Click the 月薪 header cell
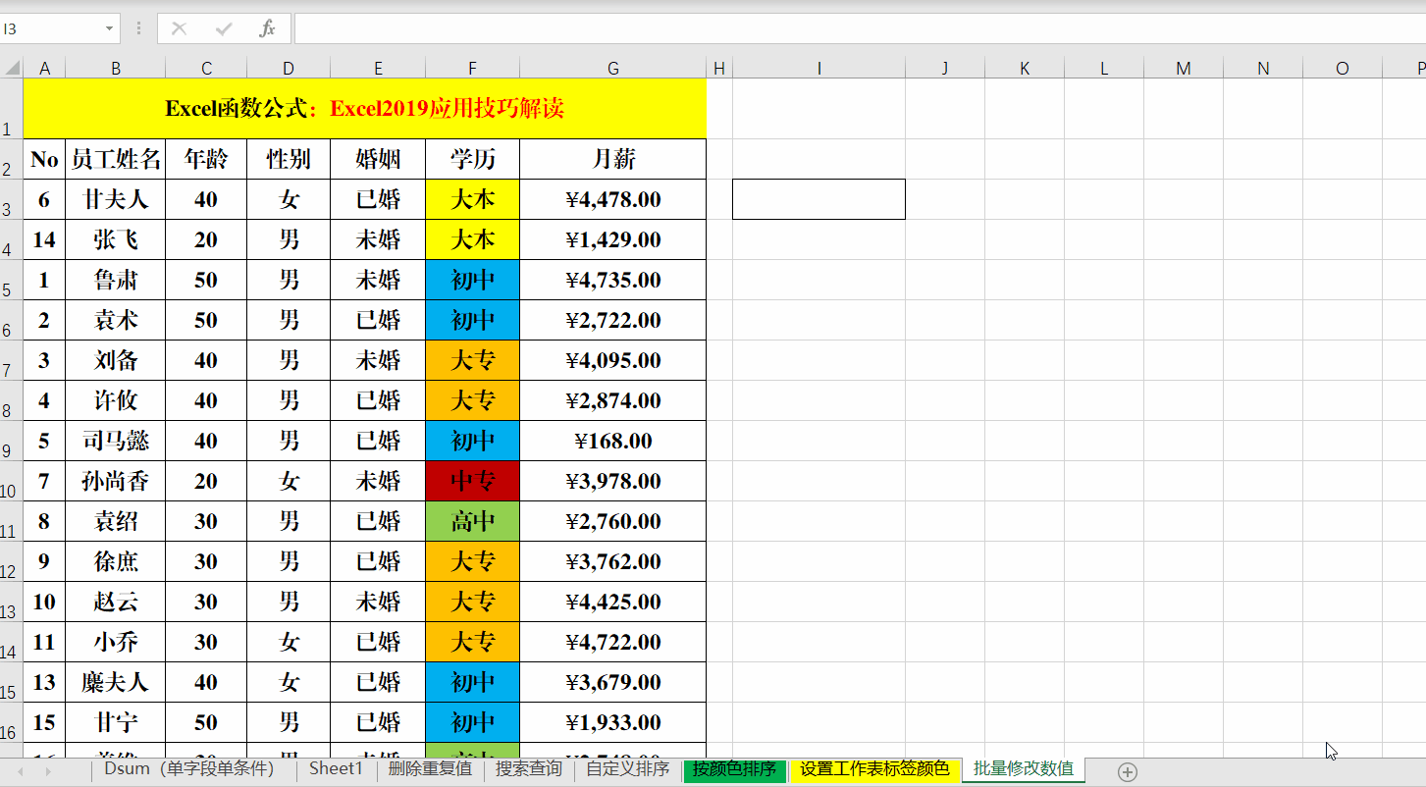Viewport: 1426px width, 787px height. pyautogui.click(x=612, y=159)
